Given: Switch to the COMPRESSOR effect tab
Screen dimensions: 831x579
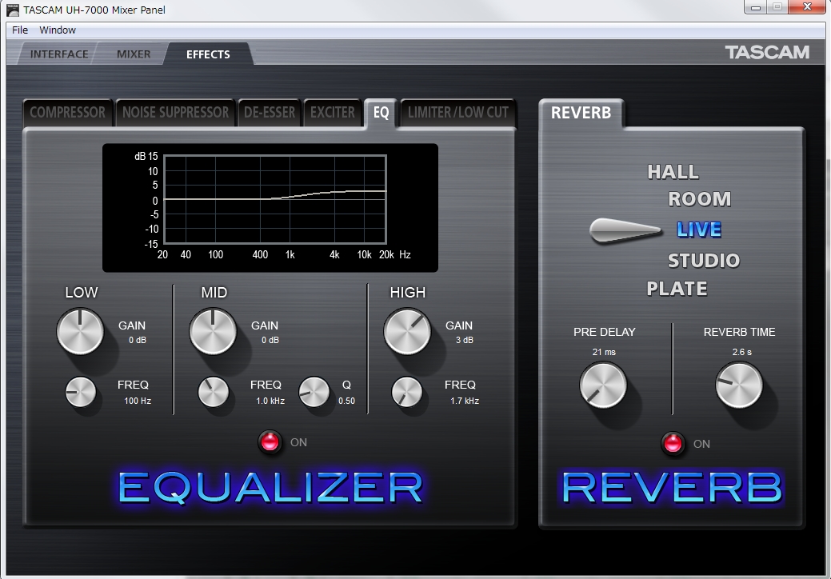Looking at the screenshot, I should tap(67, 113).
